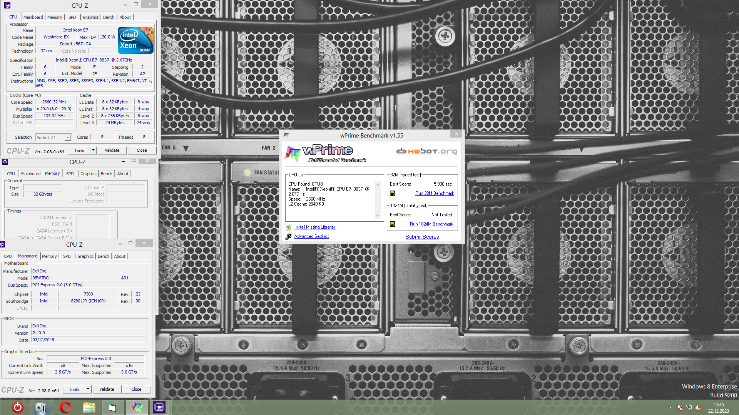Viewport: 739px width, 415px height.
Task: Open File Explorer from the taskbar
Action: [x=89, y=407]
